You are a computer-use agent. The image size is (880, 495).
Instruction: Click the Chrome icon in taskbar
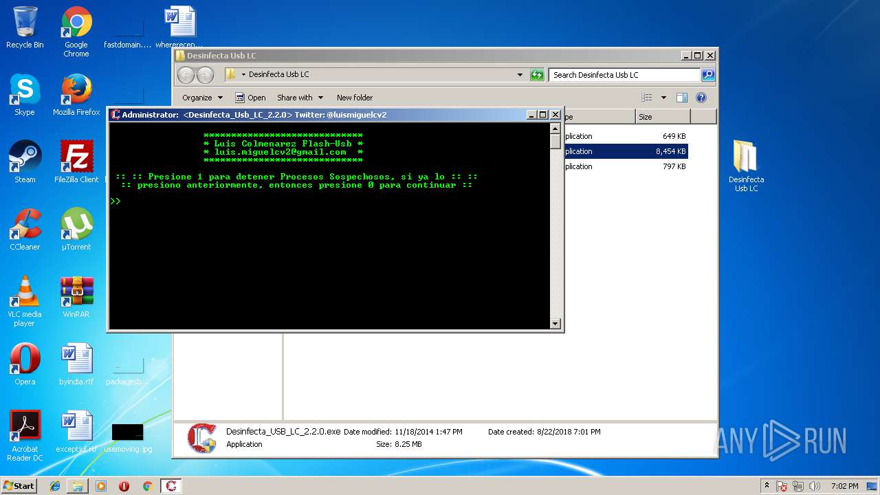click(147, 486)
